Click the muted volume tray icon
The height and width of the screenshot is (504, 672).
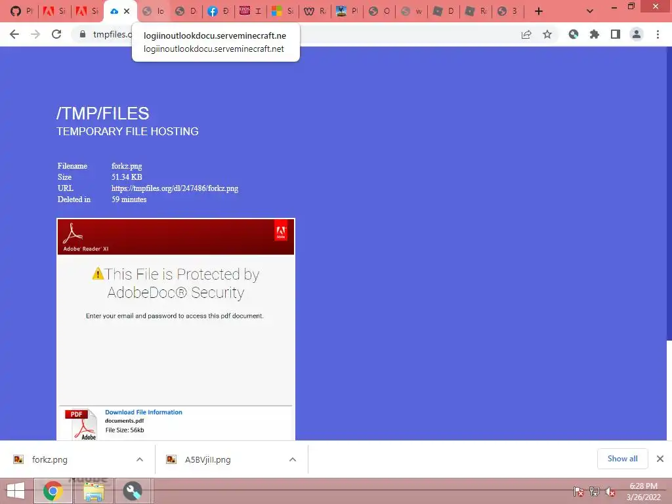pyautogui.click(x=610, y=491)
